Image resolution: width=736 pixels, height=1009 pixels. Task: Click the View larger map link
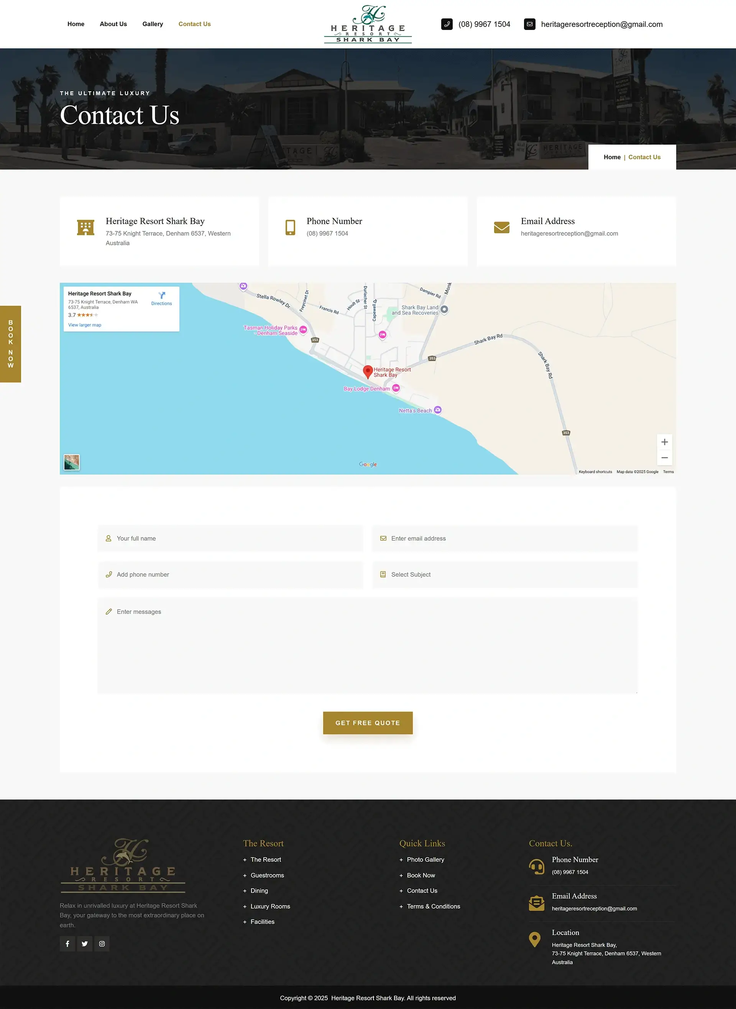coord(84,325)
